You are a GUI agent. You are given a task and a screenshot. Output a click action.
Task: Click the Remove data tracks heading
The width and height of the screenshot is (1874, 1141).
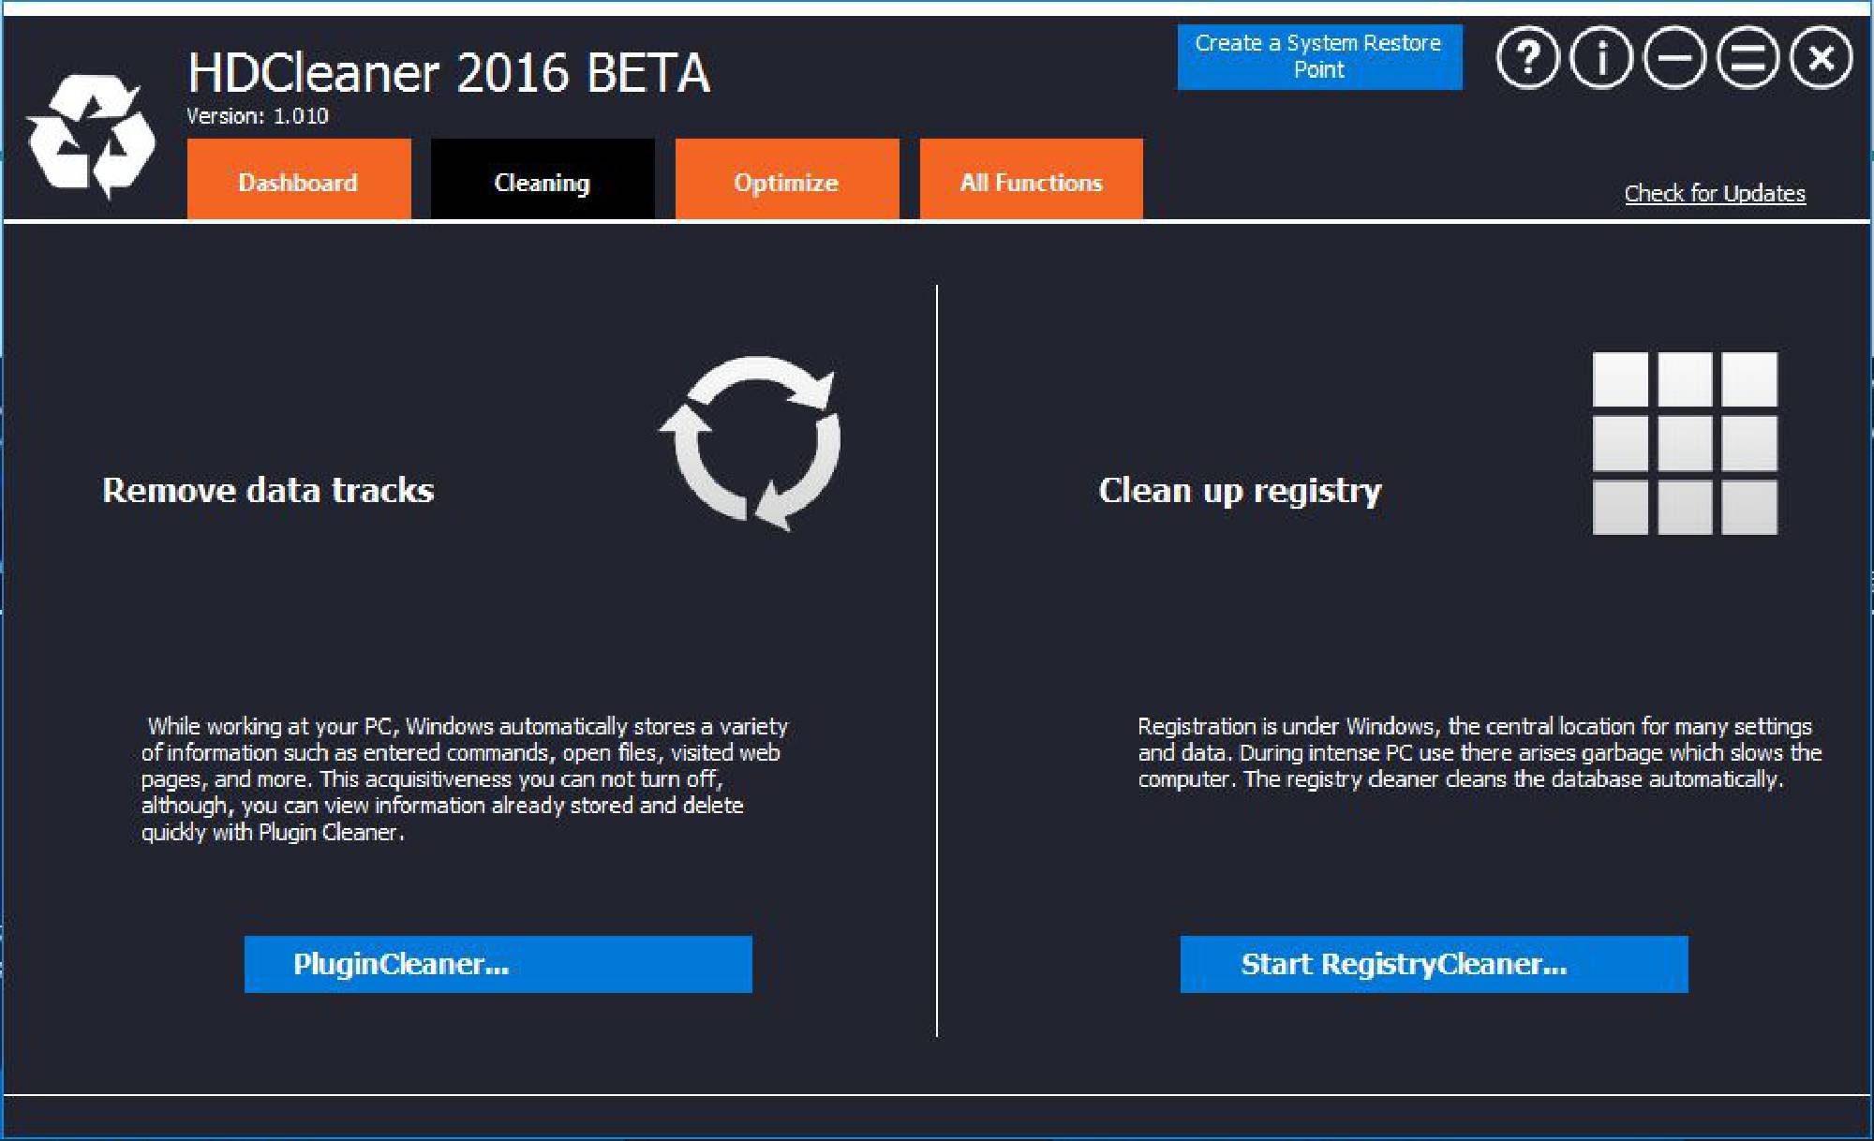coord(268,490)
